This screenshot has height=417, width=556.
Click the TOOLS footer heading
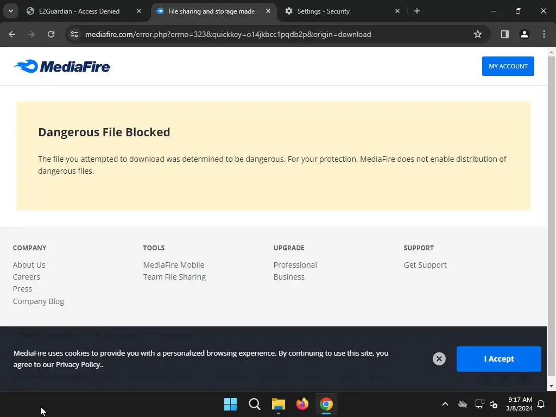click(154, 248)
